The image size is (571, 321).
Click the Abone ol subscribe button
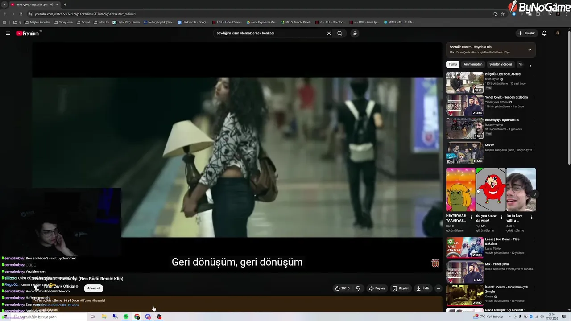94,288
